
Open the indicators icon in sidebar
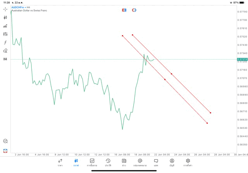pyautogui.click(x=5, y=26)
